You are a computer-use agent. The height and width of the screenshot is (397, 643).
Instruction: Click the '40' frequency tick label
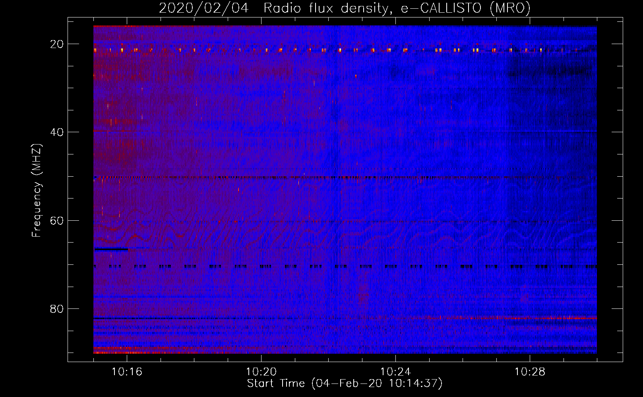57,132
